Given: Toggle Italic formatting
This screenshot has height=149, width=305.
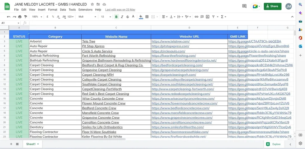Looking at the screenshot, I should pyautogui.click(x=122, y=17).
